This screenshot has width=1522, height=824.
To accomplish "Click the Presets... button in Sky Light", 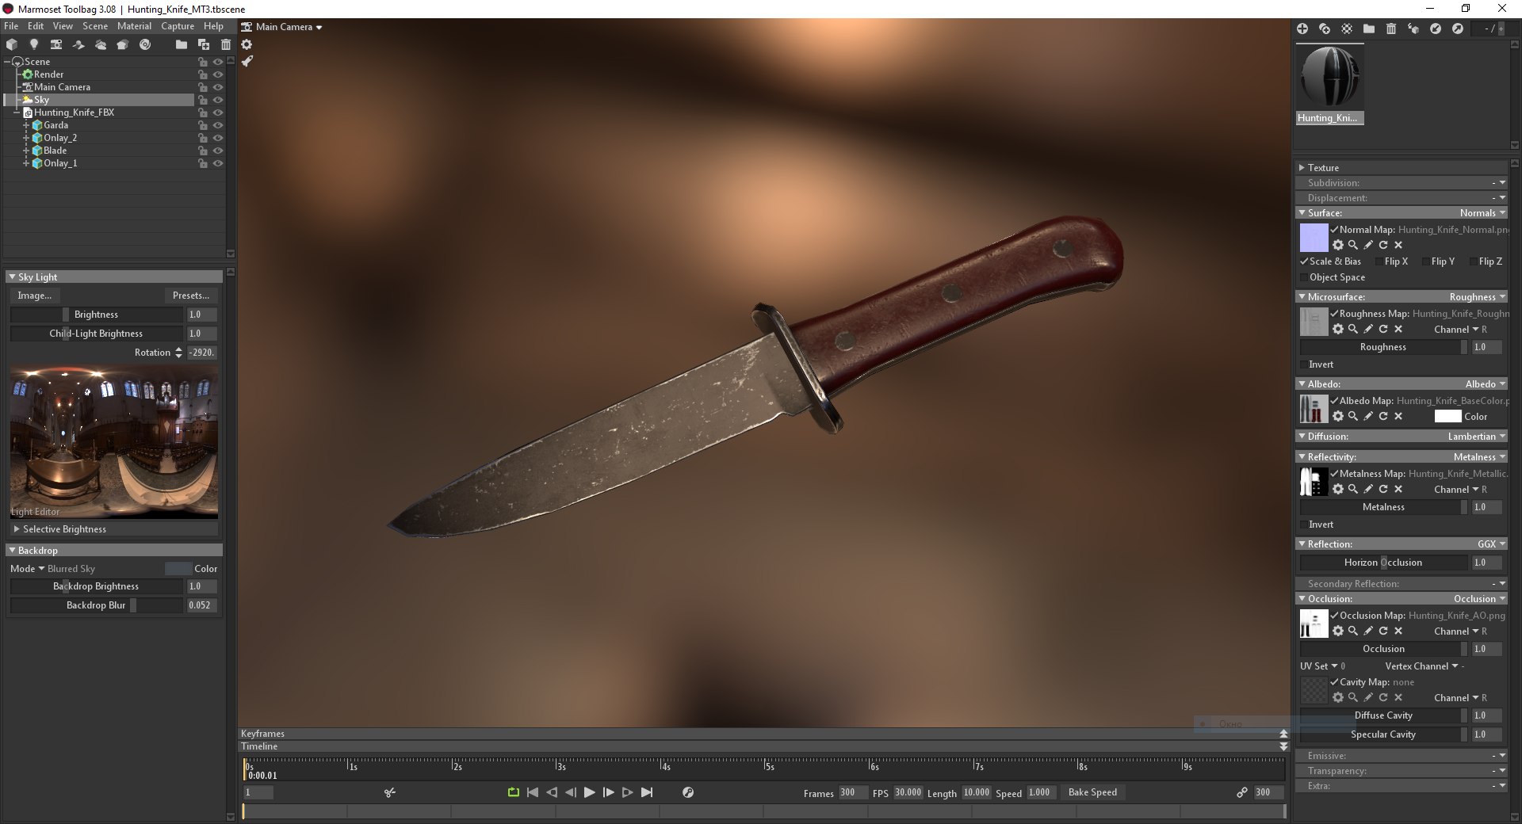I will tap(191, 296).
